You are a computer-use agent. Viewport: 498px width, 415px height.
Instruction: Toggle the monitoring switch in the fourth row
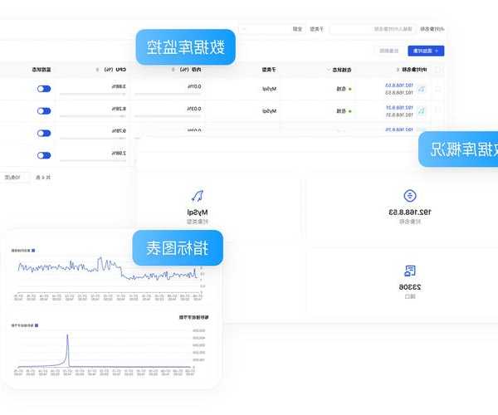point(44,154)
